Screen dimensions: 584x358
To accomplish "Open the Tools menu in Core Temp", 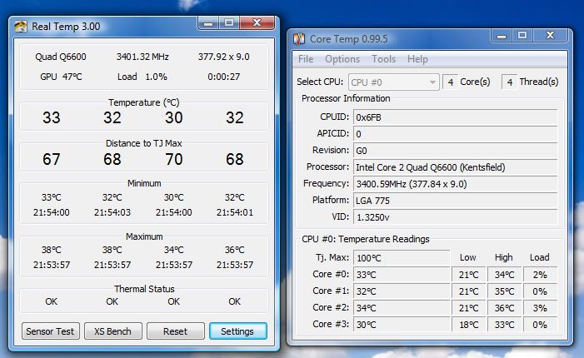I will [x=383, y=59].
